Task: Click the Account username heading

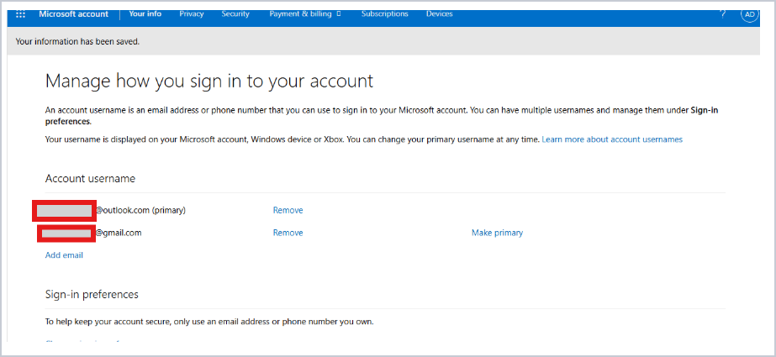Action: point(90,178)
